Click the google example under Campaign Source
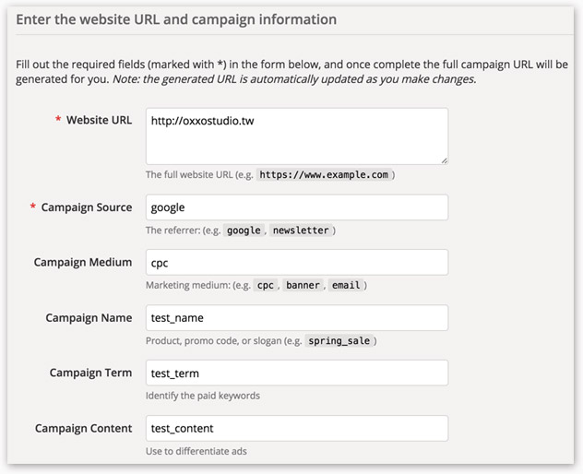This screenshot has height=474, width=583. tap(244, 231)
